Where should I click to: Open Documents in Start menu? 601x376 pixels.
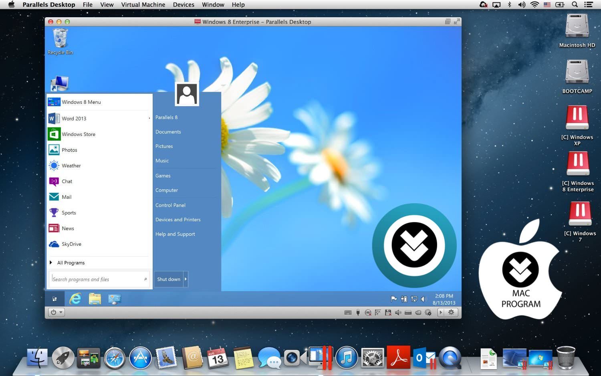[168, 131]
